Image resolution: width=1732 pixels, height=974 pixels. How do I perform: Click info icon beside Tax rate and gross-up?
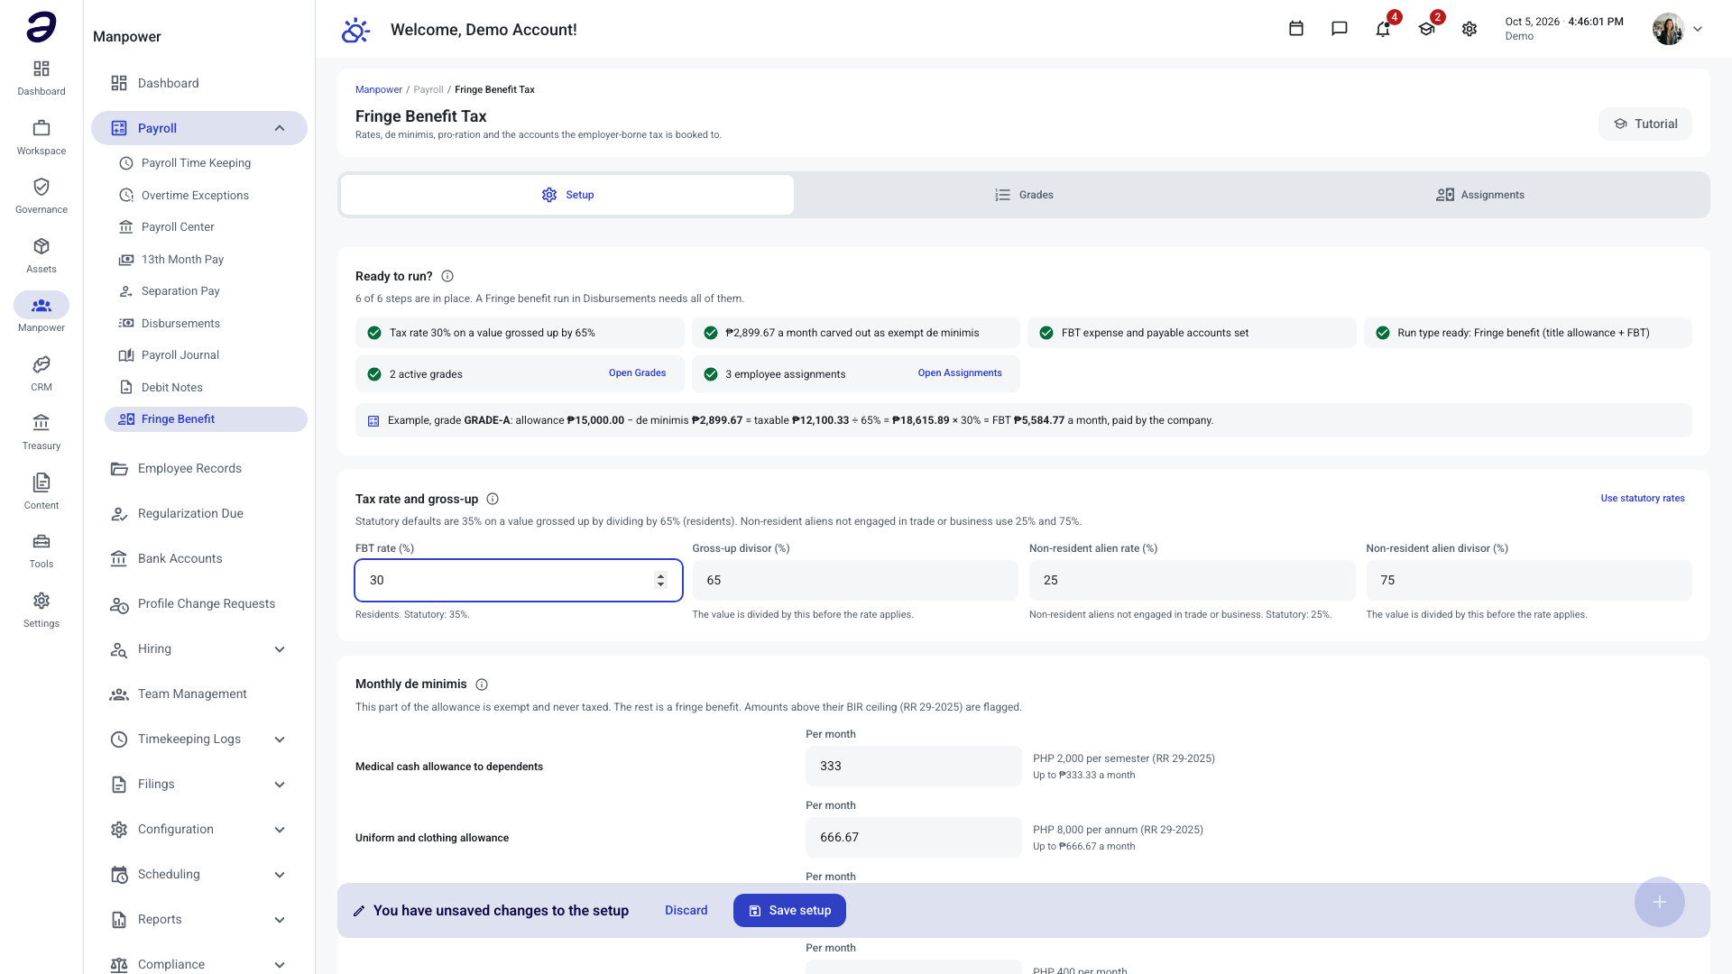[x=493, y=499]
